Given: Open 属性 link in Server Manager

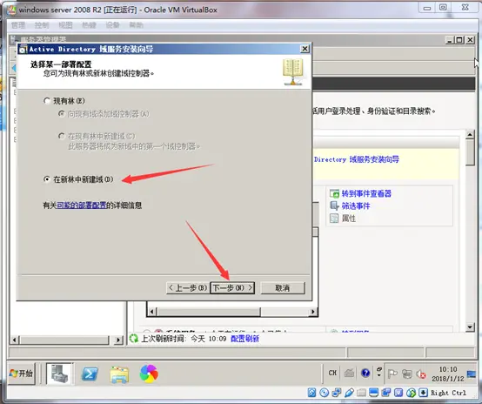Looking at the screenshot, I should (x=349, y=219).
